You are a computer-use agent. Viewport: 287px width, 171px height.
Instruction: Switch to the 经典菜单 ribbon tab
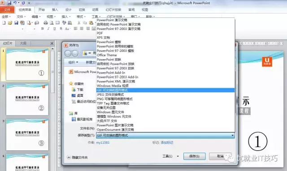pos(25,10)
